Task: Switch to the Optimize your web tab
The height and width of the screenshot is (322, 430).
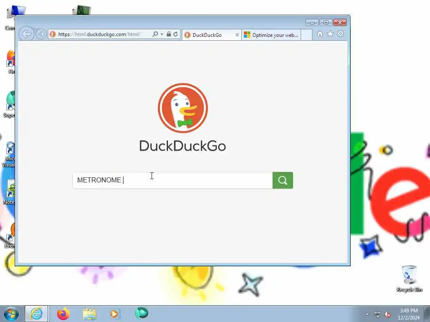Action: (x=272, y=35)
